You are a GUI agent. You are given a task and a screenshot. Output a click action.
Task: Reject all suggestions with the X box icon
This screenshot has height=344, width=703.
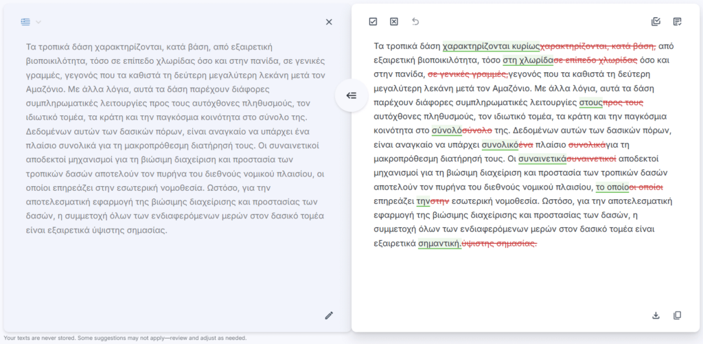(x=394, y=22)
